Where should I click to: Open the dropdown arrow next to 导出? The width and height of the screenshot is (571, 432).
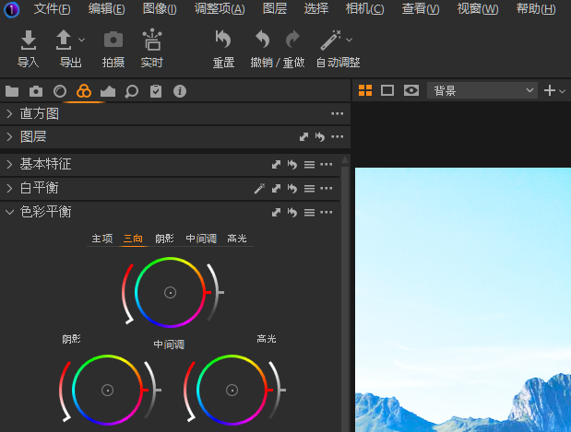coord(81,40)
